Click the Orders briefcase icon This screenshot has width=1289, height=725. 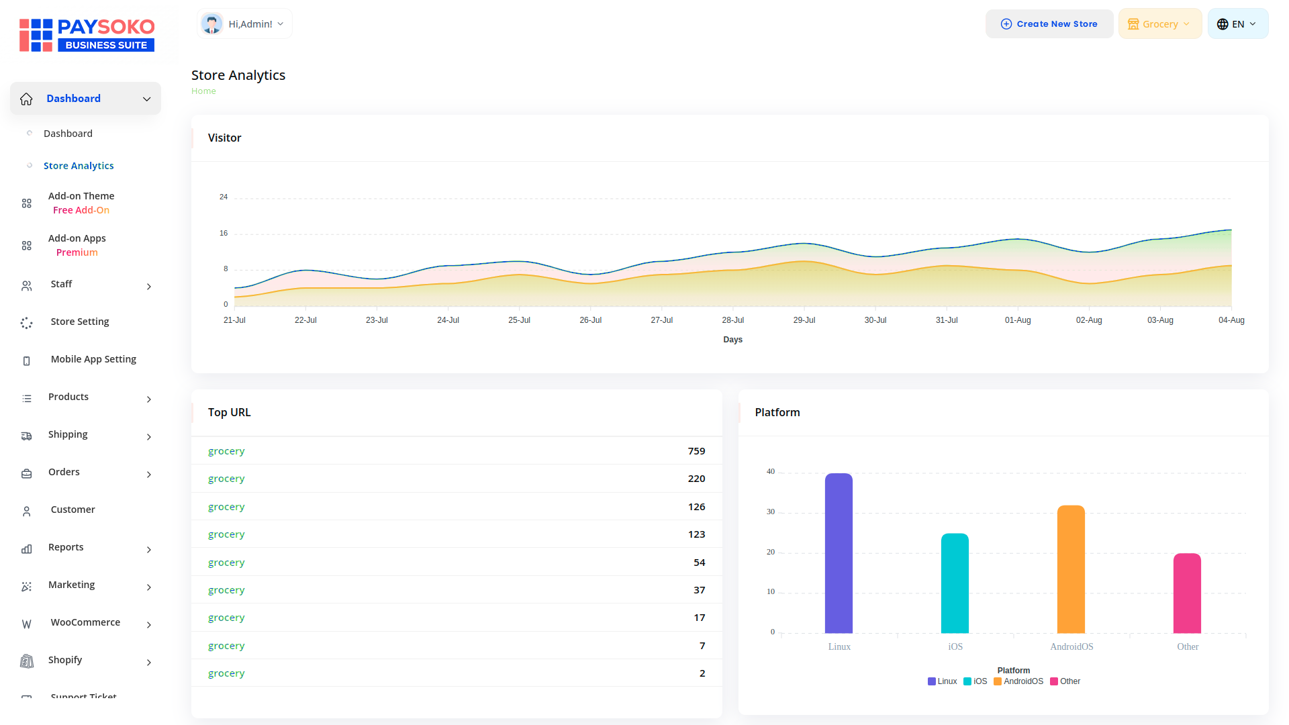coord(27,474)
